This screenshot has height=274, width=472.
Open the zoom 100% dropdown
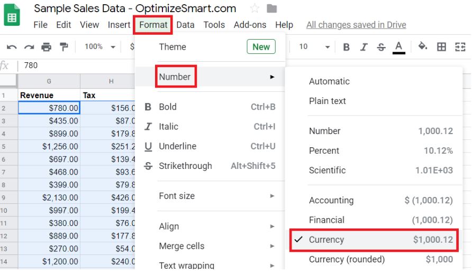tap(99, 46)
